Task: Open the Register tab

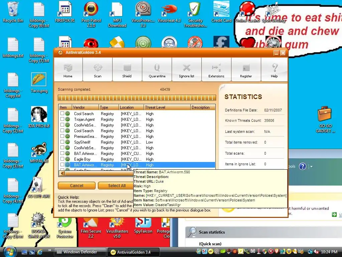Action: click(246, 70)
